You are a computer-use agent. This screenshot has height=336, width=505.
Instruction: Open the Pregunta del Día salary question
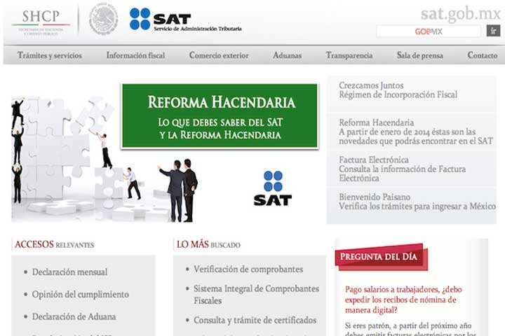(403, 300)
